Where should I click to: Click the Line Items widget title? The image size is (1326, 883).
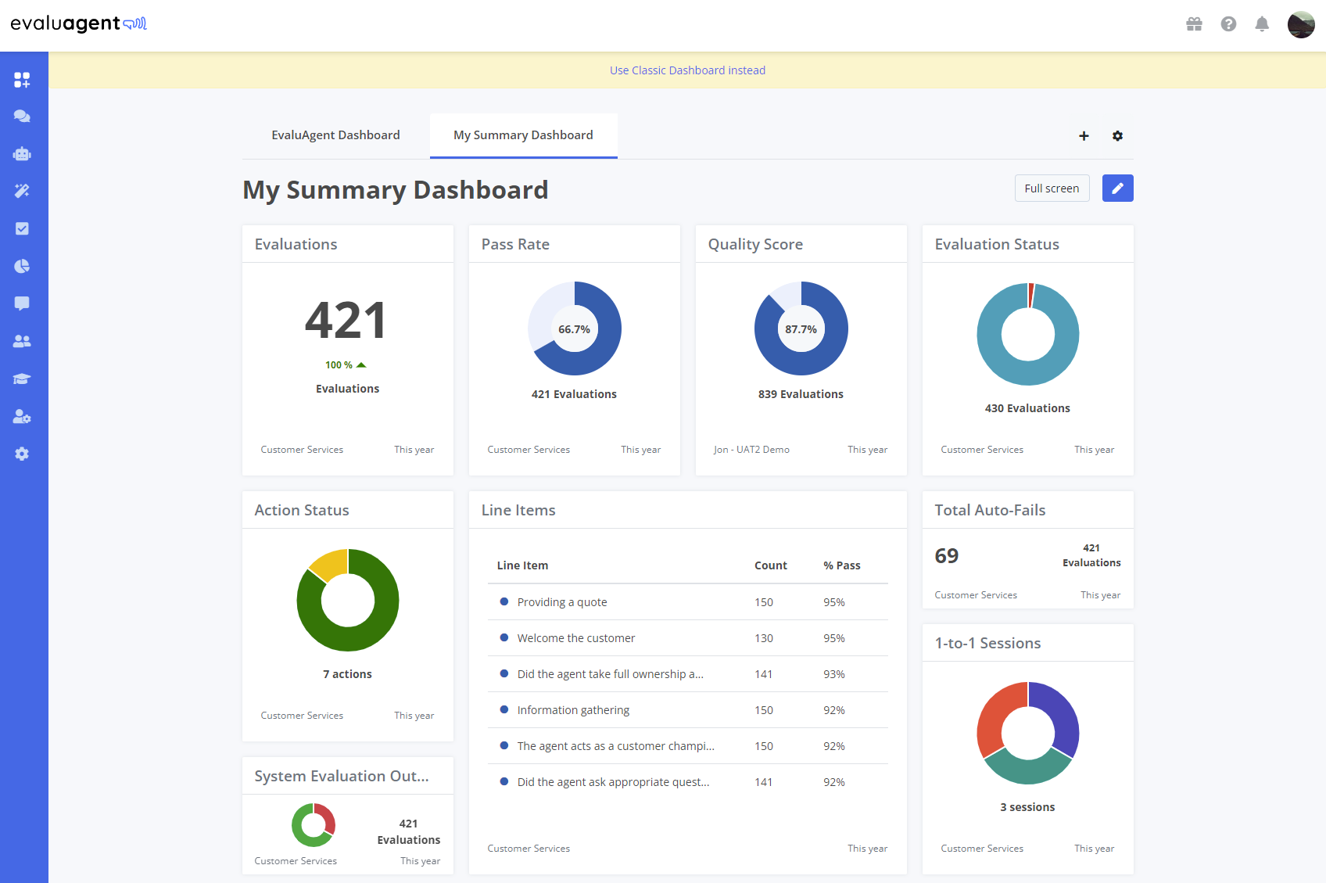click(518, 510)
